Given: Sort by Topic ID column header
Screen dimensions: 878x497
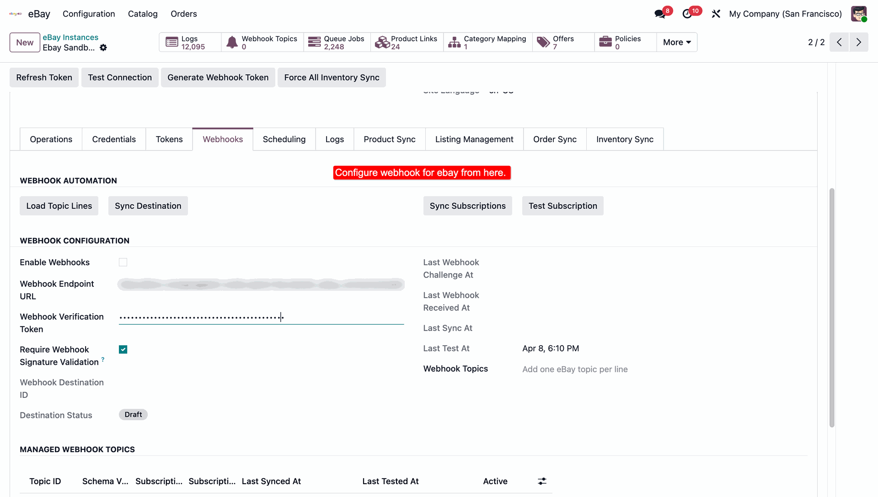Looking at the screenshot, I should tap(45, 481).
